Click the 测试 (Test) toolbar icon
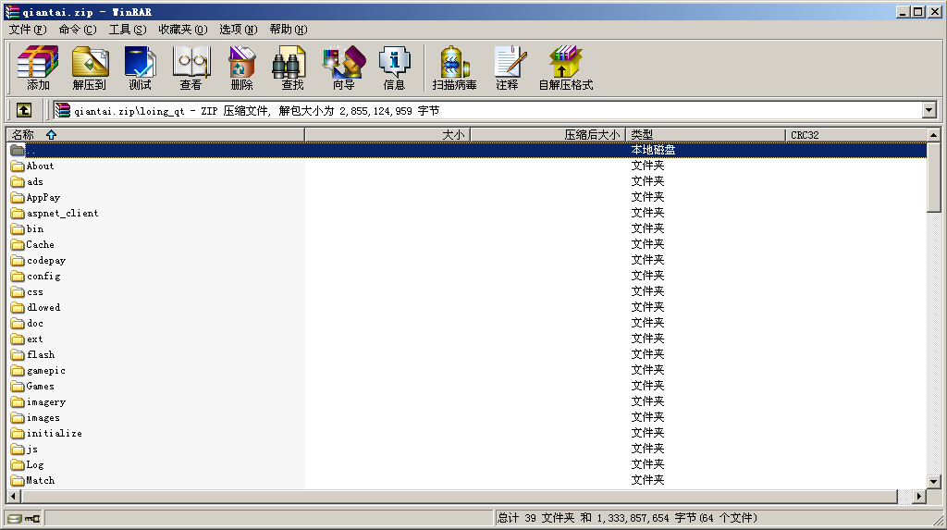947x530 pixels. [x=140, y=68]
